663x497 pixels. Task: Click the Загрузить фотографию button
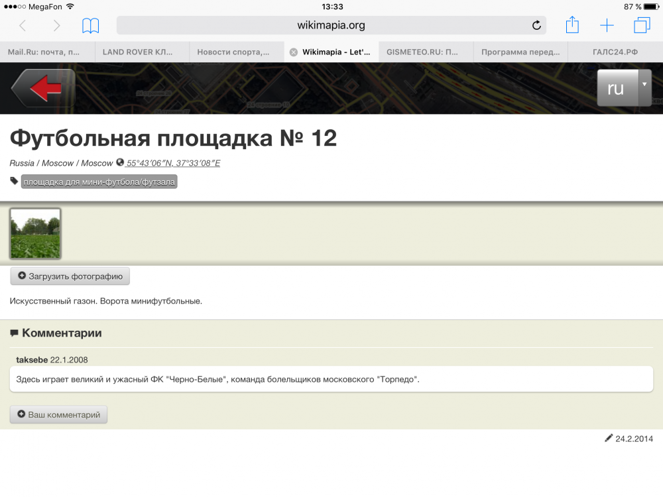coord(70,276)
